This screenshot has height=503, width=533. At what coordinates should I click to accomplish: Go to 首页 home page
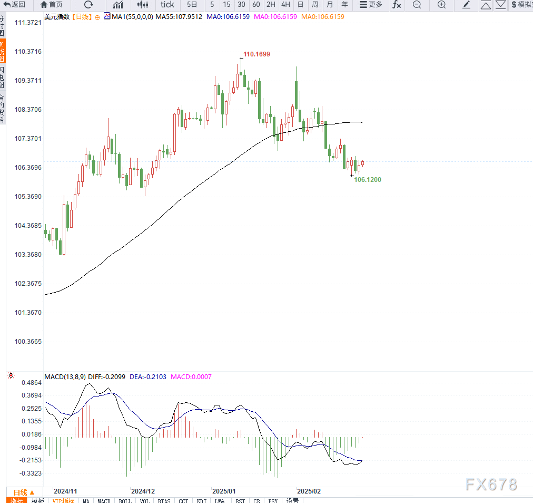51,5
